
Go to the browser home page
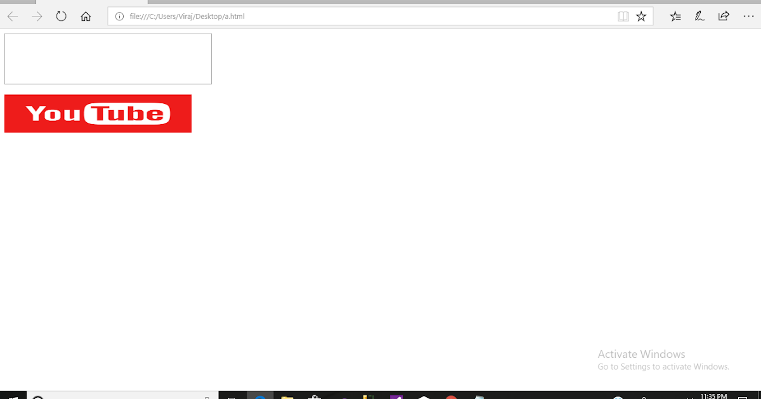86,16
